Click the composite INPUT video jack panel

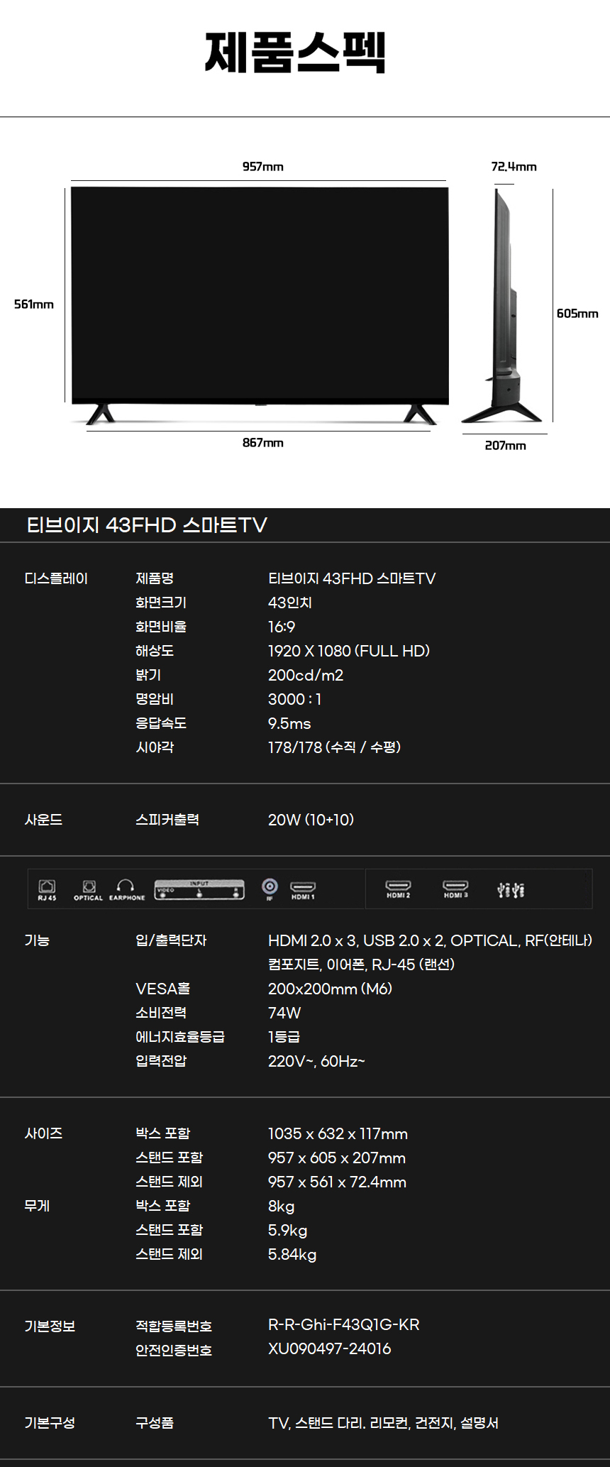199,890
